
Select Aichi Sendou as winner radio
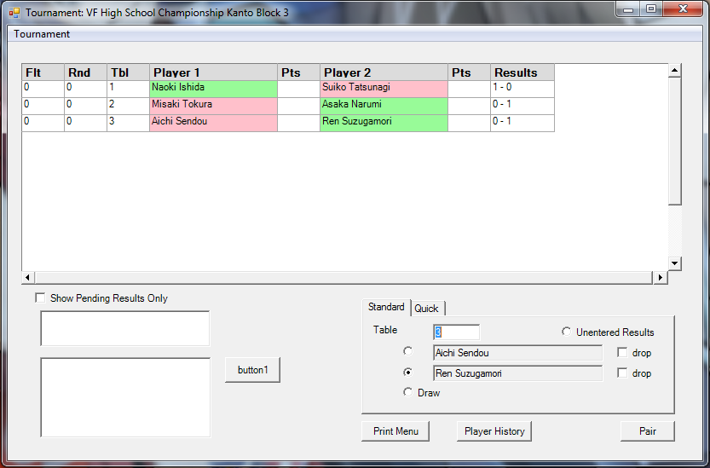[x=408, y=351]
